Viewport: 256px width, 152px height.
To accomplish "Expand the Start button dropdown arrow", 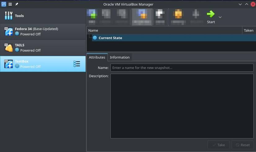I will [220, 17].
